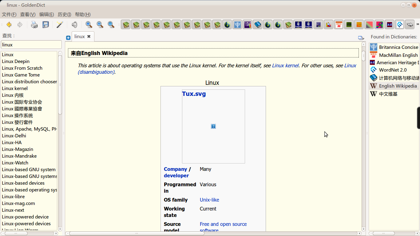The width and height of the screenshot is (420, 236).
Task: Go back with the yellow left arrow
Action: pyautogui.click(x=9, y=25)
